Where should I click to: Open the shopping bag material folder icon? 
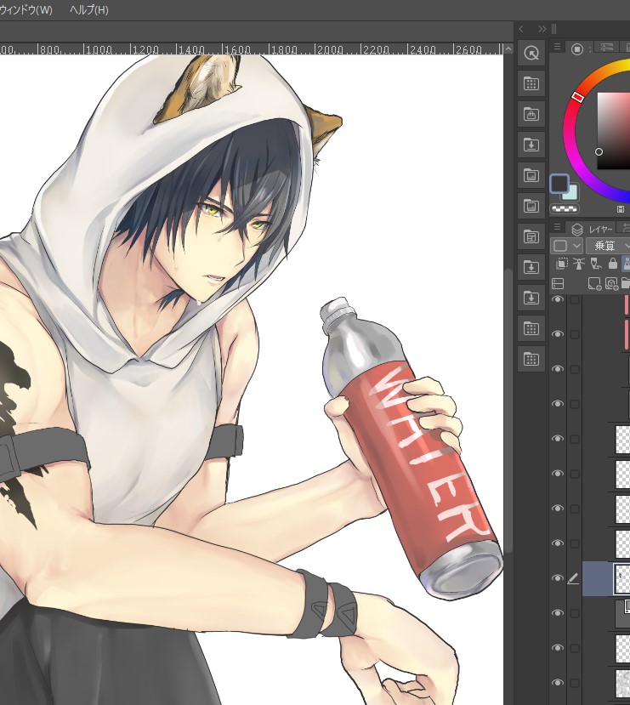[531, 114]
